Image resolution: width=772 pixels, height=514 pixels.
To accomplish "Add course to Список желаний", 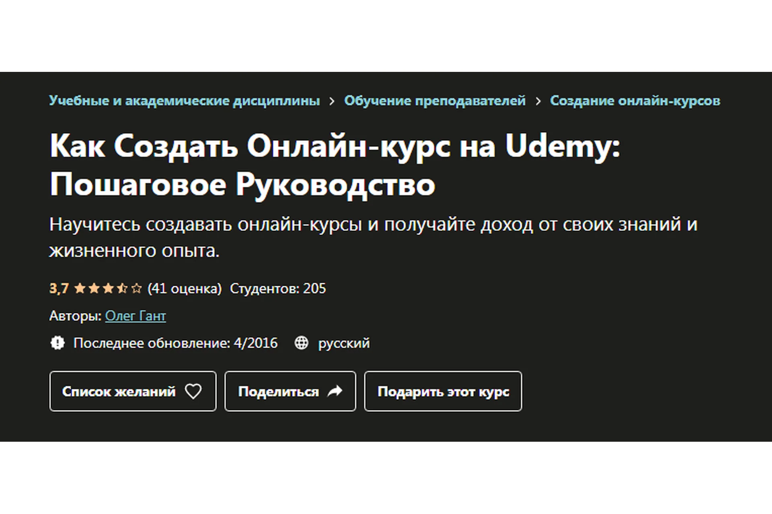I will click(x=133, y=392).
